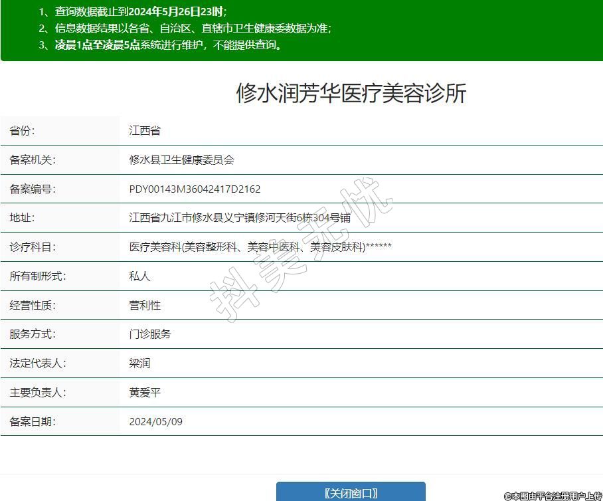The width and height of the screenshot is (603, 501).
Task: Click the 法定代表人 row label
Action: click(38, 363)
